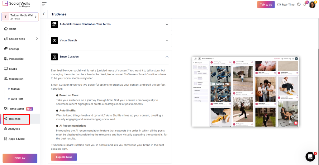319x165 pixels.
Task: Click the 'Autopilot: Curate Content on Your Terms' heading
Action: click(85, 24)
